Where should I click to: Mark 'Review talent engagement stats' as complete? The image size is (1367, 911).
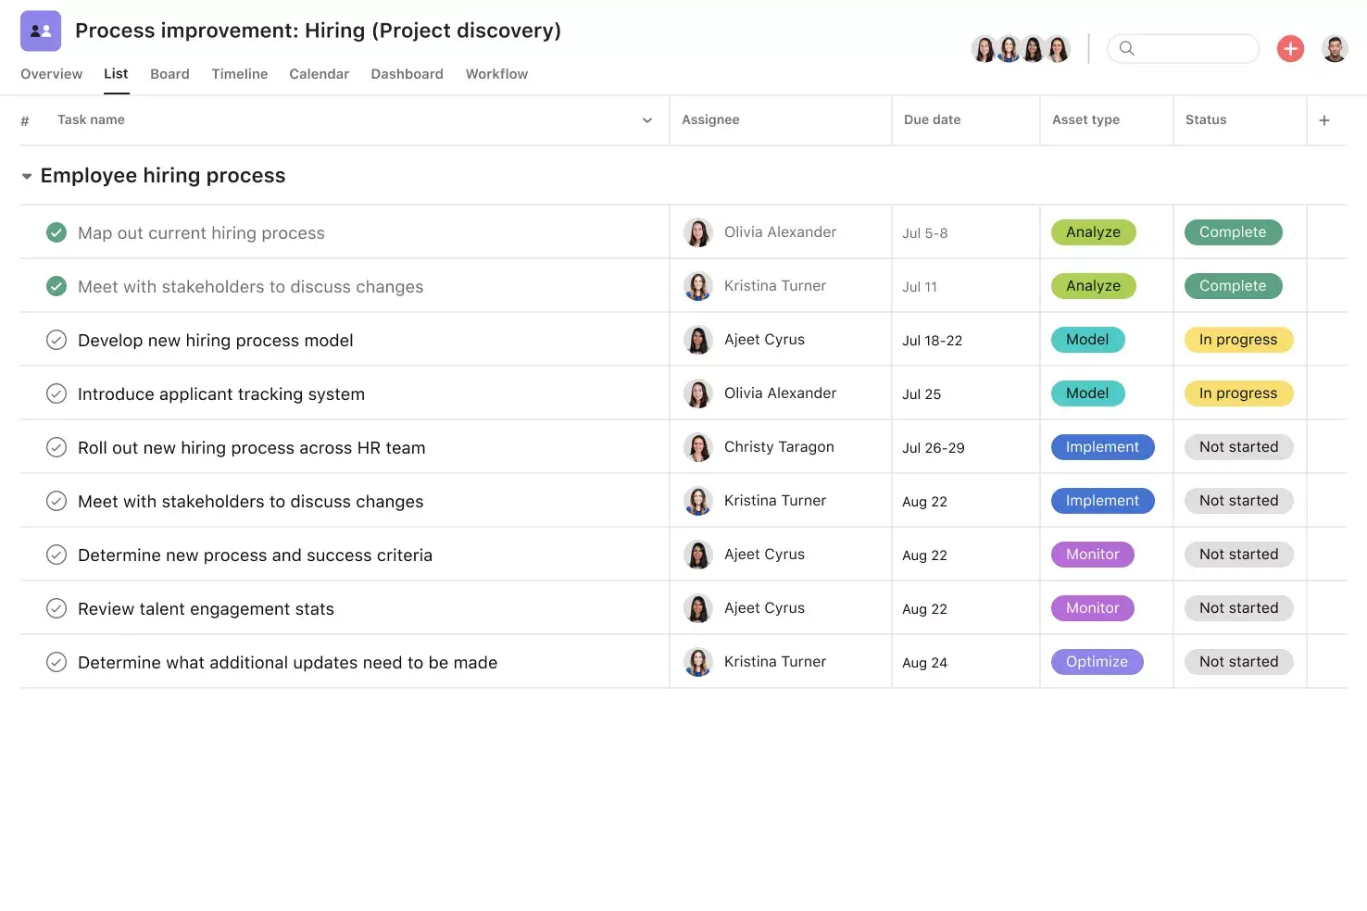(x=56, y=608)
